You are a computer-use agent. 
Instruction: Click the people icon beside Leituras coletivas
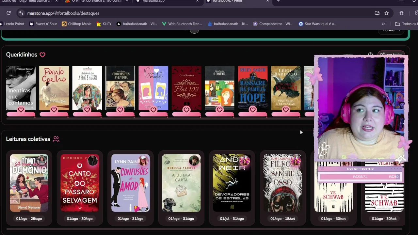(56, 139)
